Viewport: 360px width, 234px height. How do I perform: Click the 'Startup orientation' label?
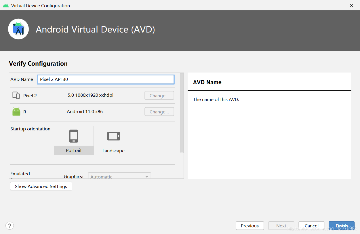point(30,129)
